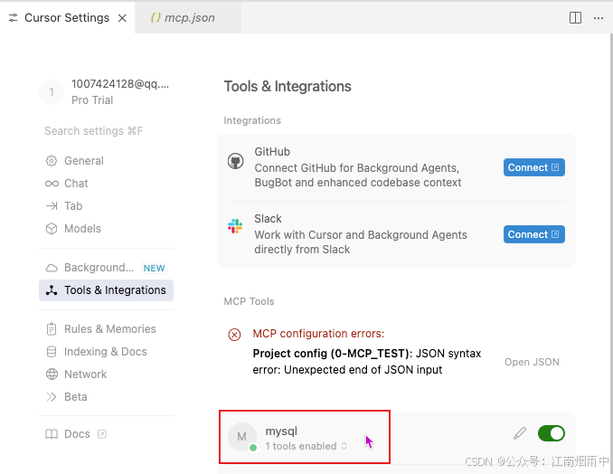Click the Slack logo icon

coord(235,226)
